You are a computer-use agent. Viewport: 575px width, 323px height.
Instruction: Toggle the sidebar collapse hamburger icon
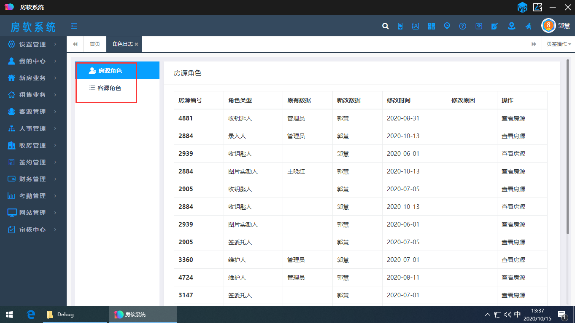(74, 26)
